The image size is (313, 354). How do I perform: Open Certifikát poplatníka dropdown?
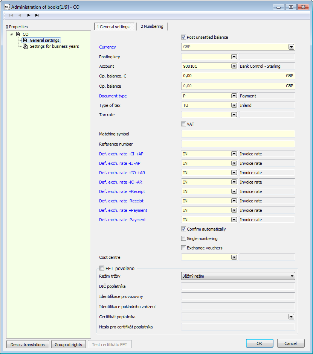[291, 317]
